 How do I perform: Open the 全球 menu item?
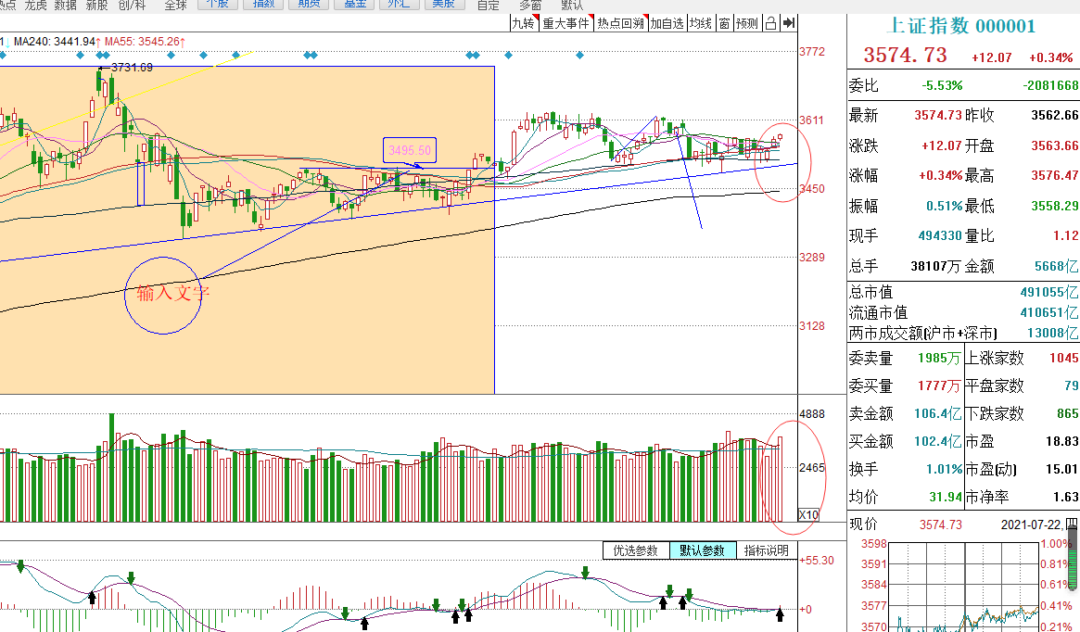point(175,5)
